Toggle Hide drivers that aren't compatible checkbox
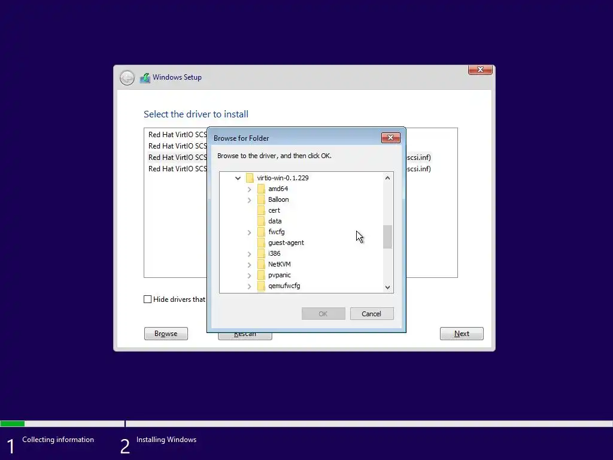The image size is (613, 460). click(x=147, y=299)
